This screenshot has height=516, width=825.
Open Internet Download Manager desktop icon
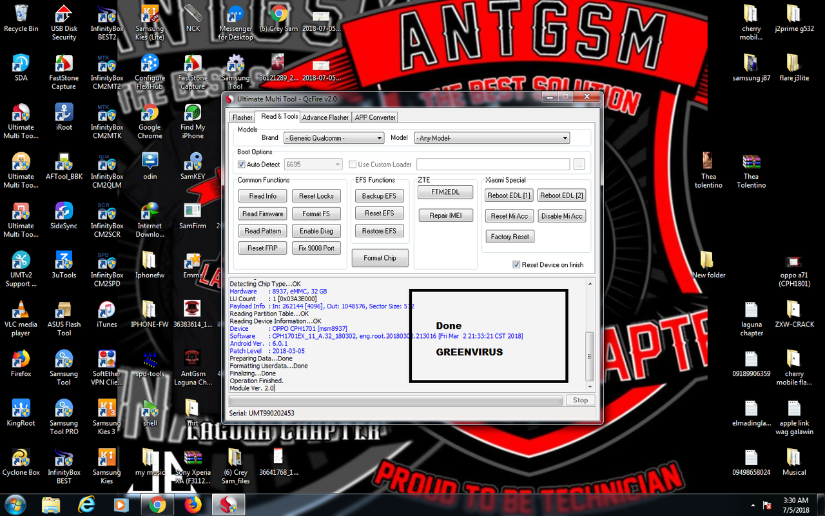coord(150,220)
